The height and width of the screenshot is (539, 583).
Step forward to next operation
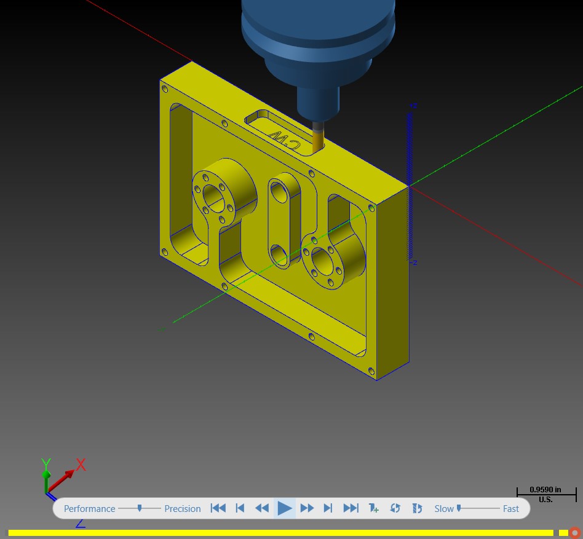(x=328, y=508)
